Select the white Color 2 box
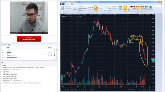 tap(128, 8)
